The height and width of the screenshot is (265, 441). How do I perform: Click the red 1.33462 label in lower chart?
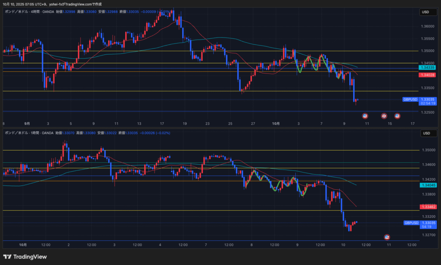tap(427, 207)
